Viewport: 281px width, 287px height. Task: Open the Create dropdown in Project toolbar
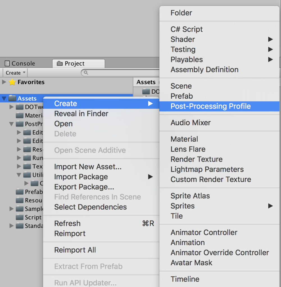(x=15, y=73)
